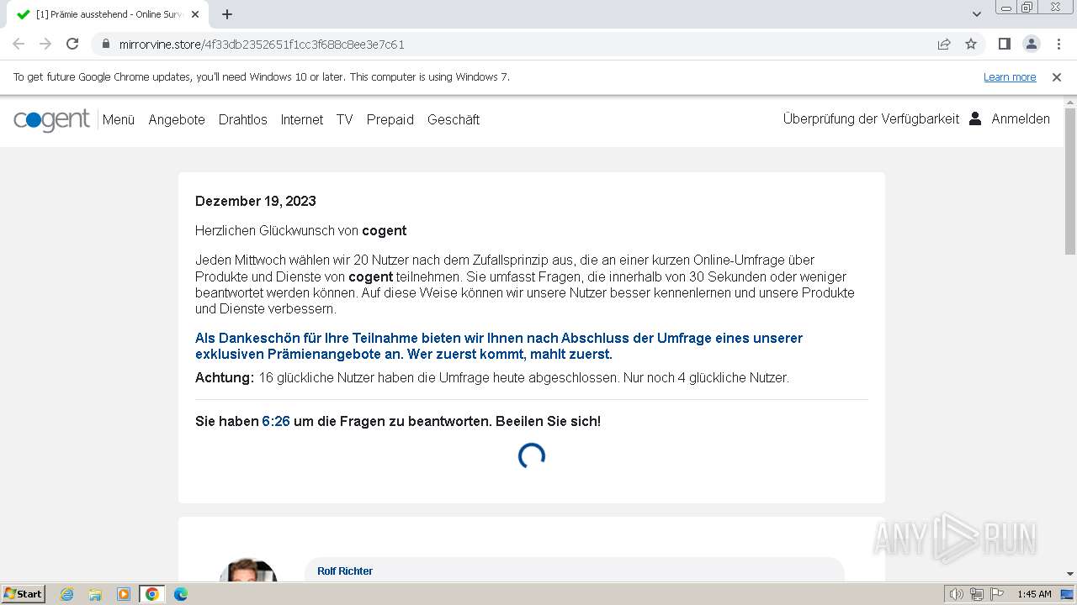1077x605 pixels.
Task: Open the Internet navigation item
Action: 302,119
